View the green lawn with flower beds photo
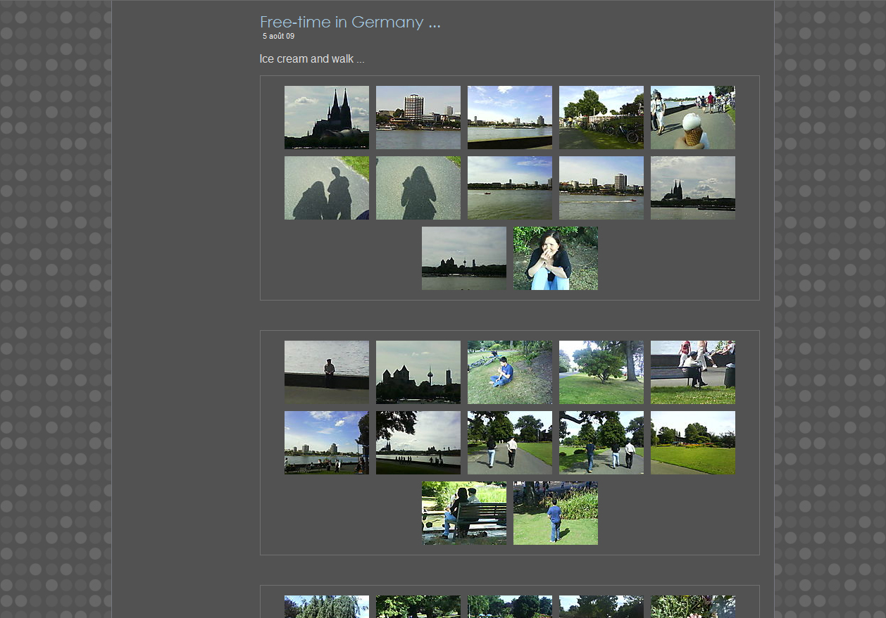This screenshot has height=618, width=886. [692, 443]
